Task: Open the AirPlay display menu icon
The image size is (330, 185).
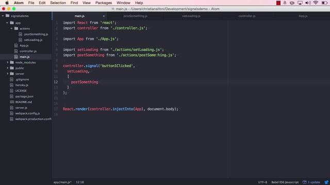Action: coord(300,3)
